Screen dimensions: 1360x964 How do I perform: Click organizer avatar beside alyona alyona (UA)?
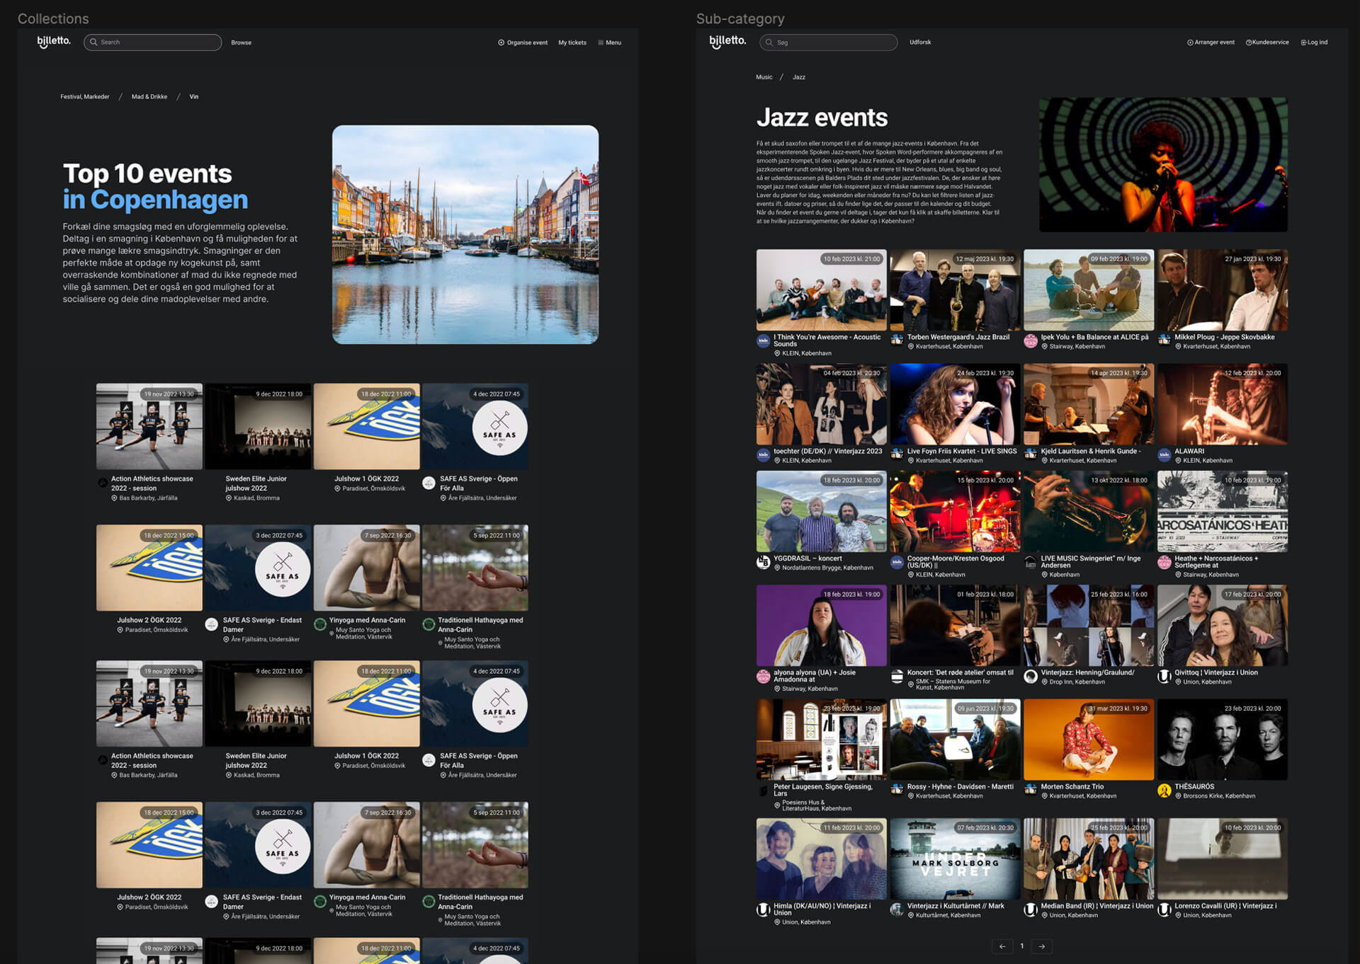coord(763,676)
